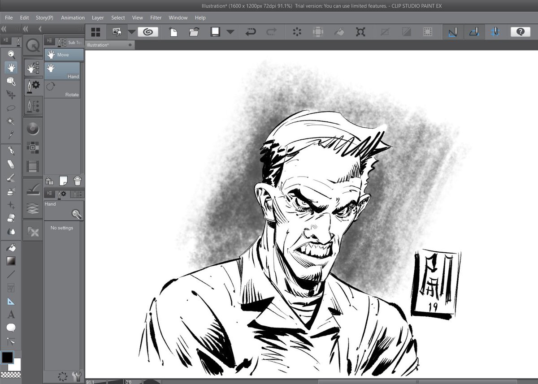The image size is (538, 384).
Task: Select the Fill bucket tool
Action: (11, 247)
